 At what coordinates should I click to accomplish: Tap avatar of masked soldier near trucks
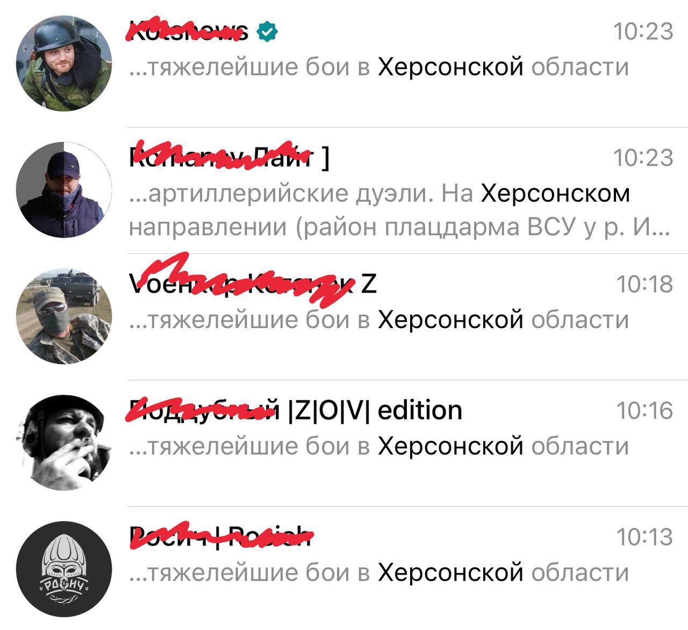point(64,316)
